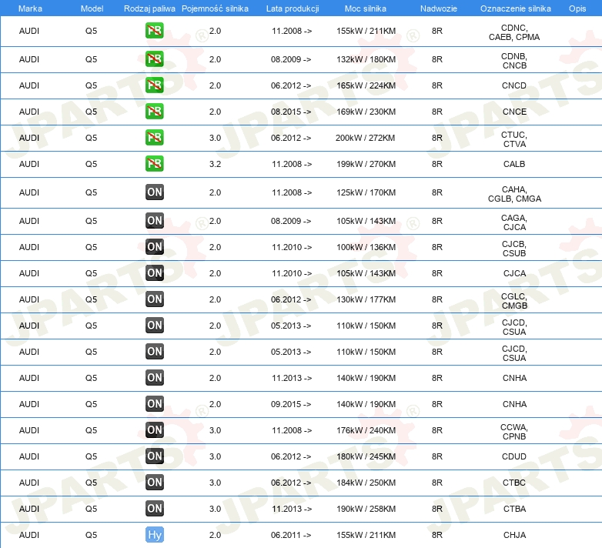Click the 06.2011 production date cell
602x548 pixels.
[291, 535]
